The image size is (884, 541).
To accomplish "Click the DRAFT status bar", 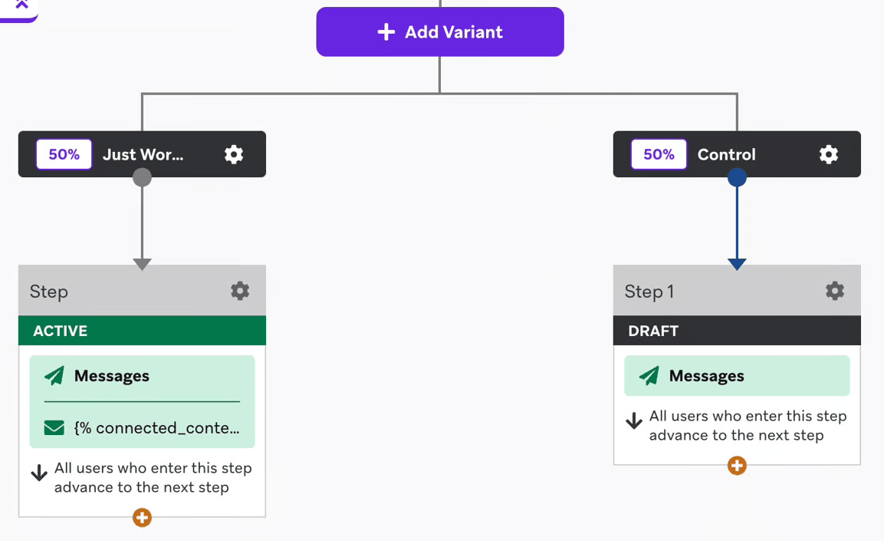I will pyautogui.click(x=737, y=331).
